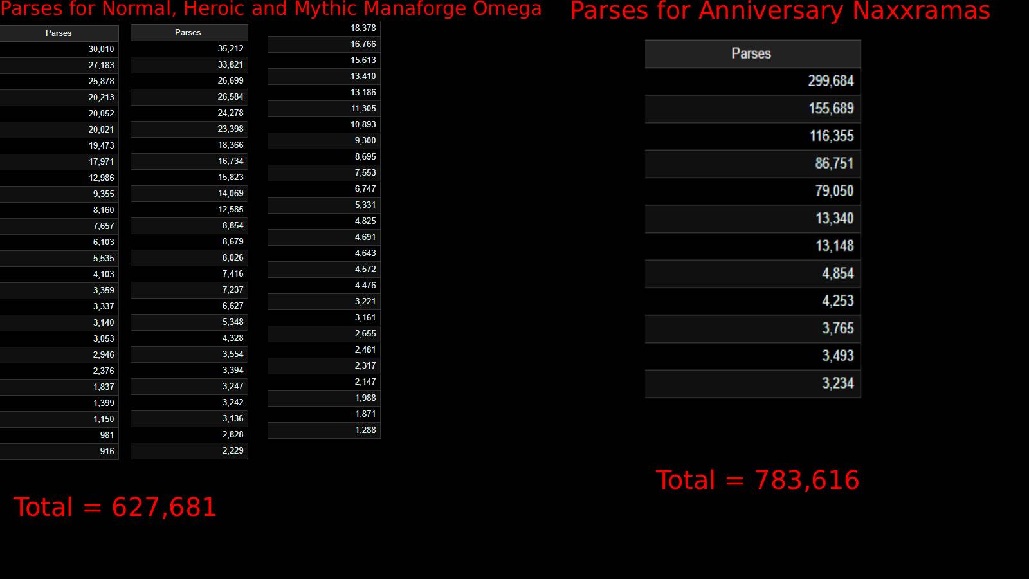Screen dimensions: 1029x579
Task: Click the 7,553 row
Action: pyautogui.click(x=324, y=172)
